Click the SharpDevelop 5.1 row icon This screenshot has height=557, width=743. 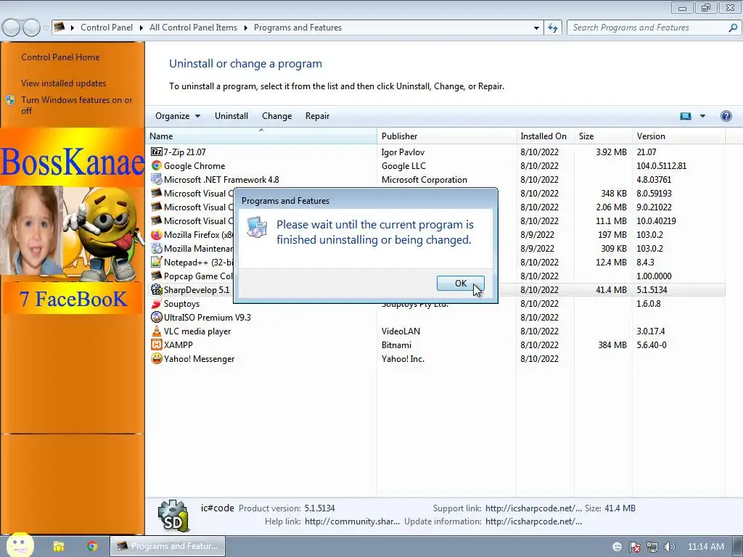(x=157, y=289)
